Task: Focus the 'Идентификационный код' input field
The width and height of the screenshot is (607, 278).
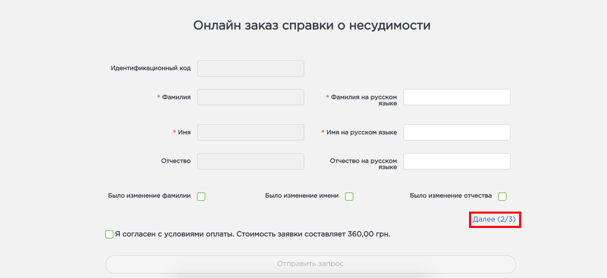Action: click(x=250, y=68)
